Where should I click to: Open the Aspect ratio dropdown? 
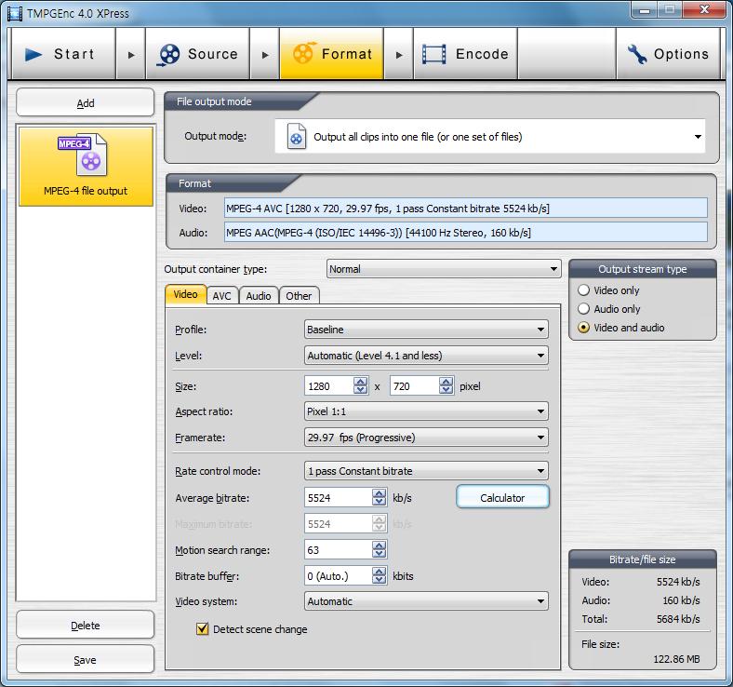(426, 411)
